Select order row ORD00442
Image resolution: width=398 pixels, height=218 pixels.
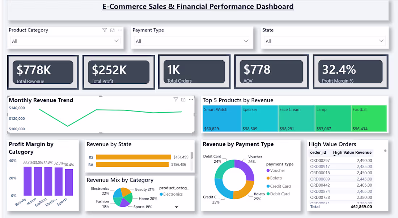(341, 185)
